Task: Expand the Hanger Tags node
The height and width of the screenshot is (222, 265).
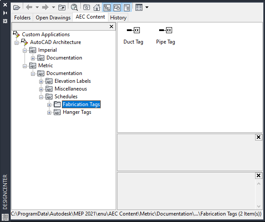Action: [x=49, y=113]
